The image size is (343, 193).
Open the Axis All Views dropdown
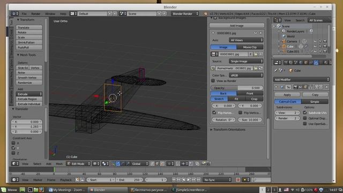(x=246, y=40)
